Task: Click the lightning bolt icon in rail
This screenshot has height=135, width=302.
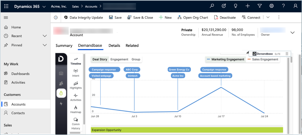Action: (x=61, y=104)
